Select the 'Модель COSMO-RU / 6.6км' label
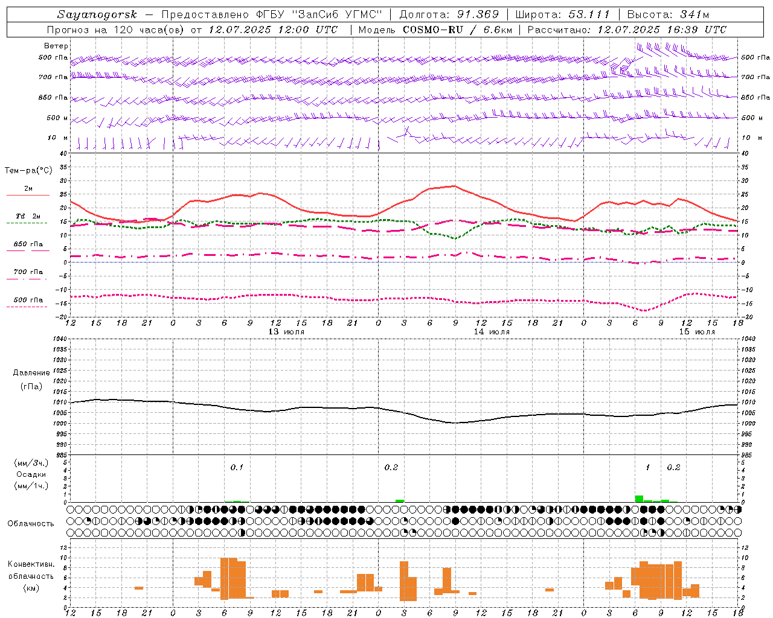Screen dimensions: 773x618 434,30
